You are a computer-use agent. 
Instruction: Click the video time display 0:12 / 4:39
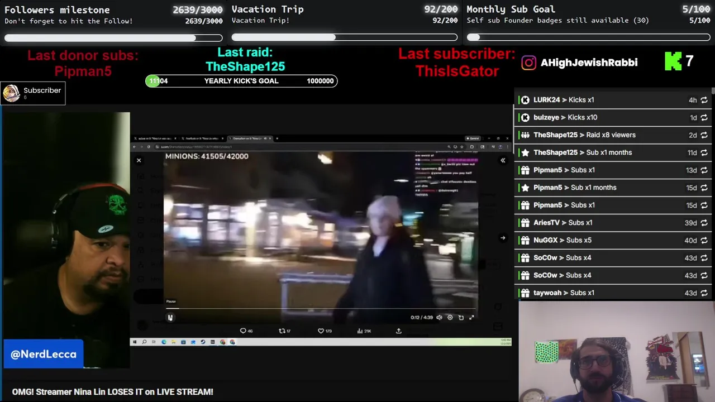422,317
